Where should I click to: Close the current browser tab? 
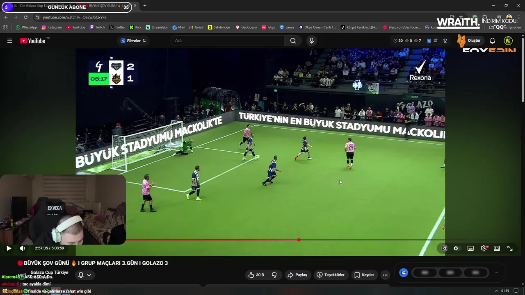pos(135,6)
